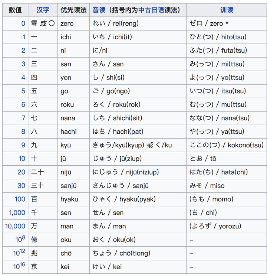Image resolution: width=267 pixels, height=276 pixels.
Task: Select the kanji 七 cell
Action: (43, 118)
